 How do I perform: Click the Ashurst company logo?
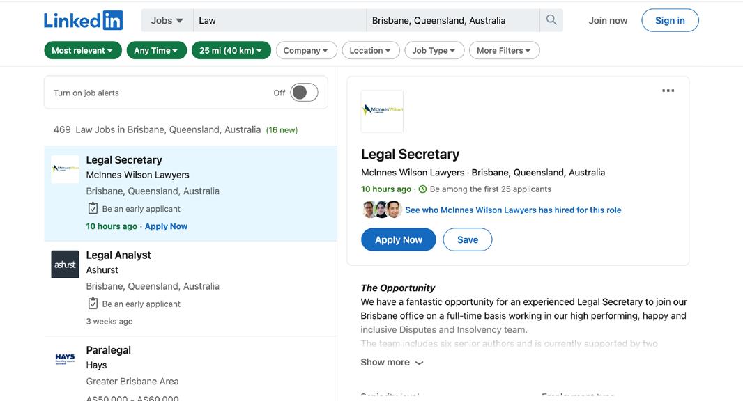(x=65, y=265)
